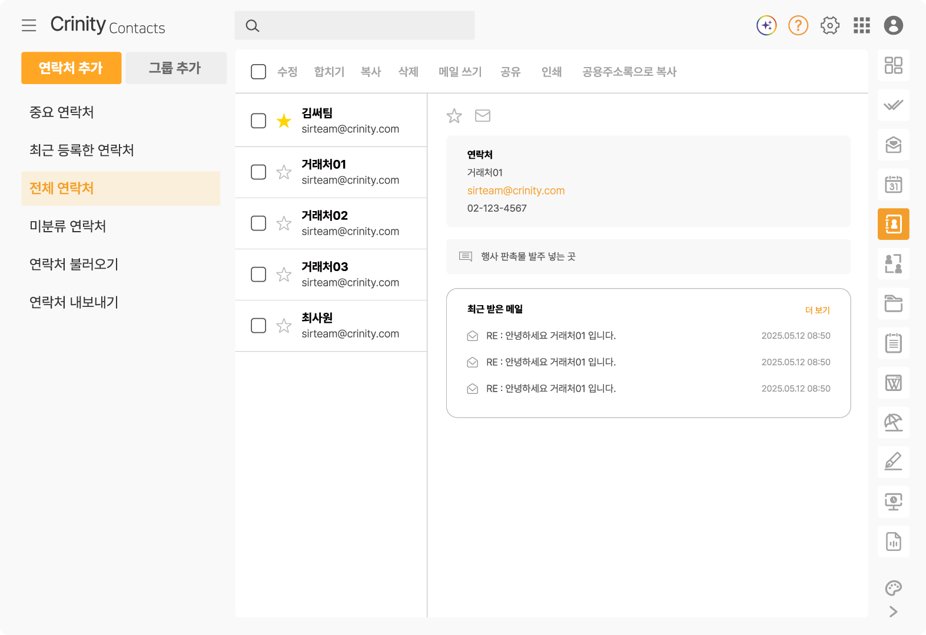Star the contact in the detail pane
This screenshot has height=635, width=926.
click(454, 116)
